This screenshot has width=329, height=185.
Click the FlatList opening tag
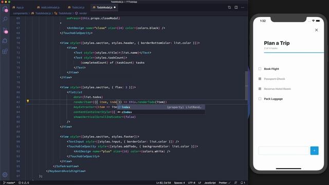(75, 92)
